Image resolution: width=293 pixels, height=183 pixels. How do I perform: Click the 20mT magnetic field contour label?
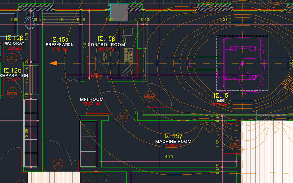click(x=285, y=82)
